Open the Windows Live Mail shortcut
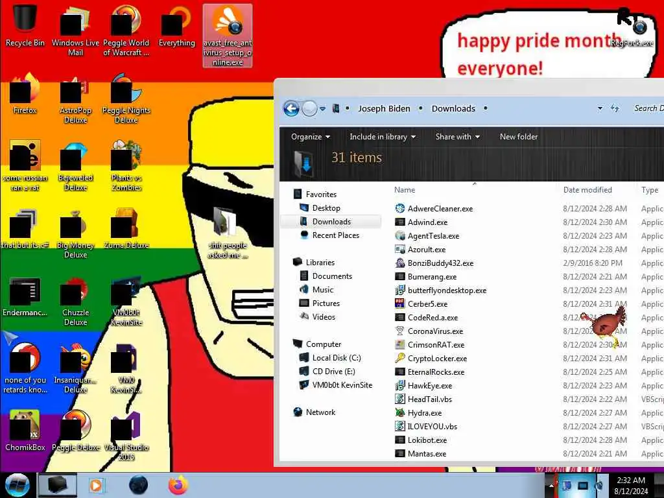Screen dimensions: 664x498 click(75, 30)
